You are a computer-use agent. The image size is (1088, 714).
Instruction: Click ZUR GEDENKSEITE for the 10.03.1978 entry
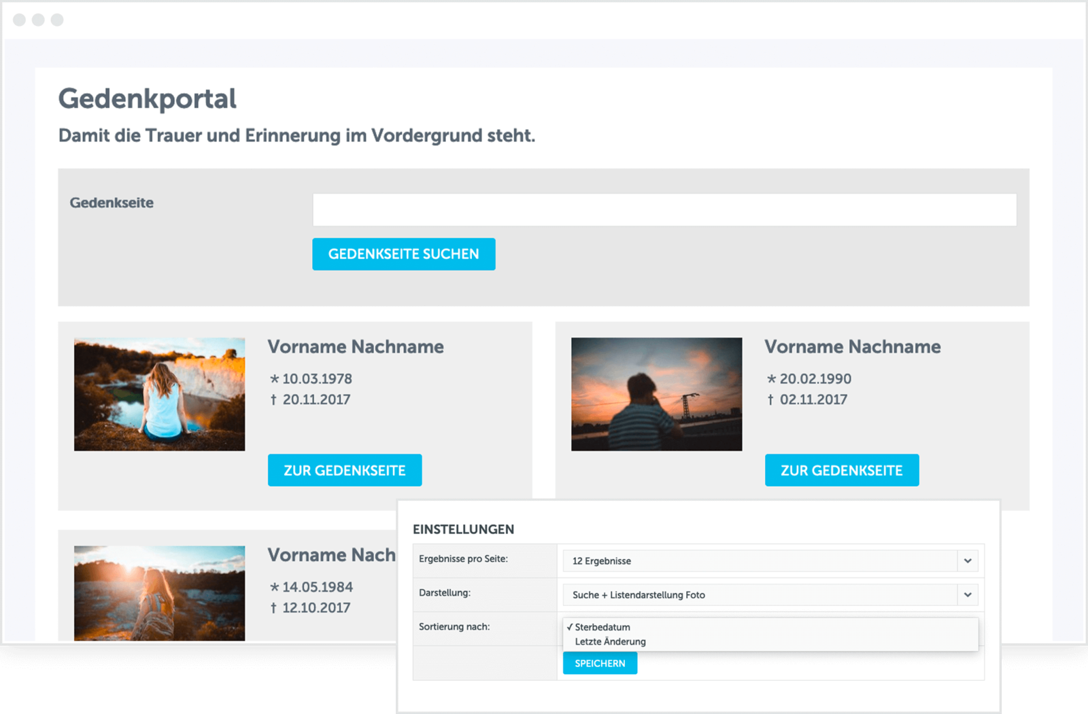pyautogui.click(x=344, y=470)
